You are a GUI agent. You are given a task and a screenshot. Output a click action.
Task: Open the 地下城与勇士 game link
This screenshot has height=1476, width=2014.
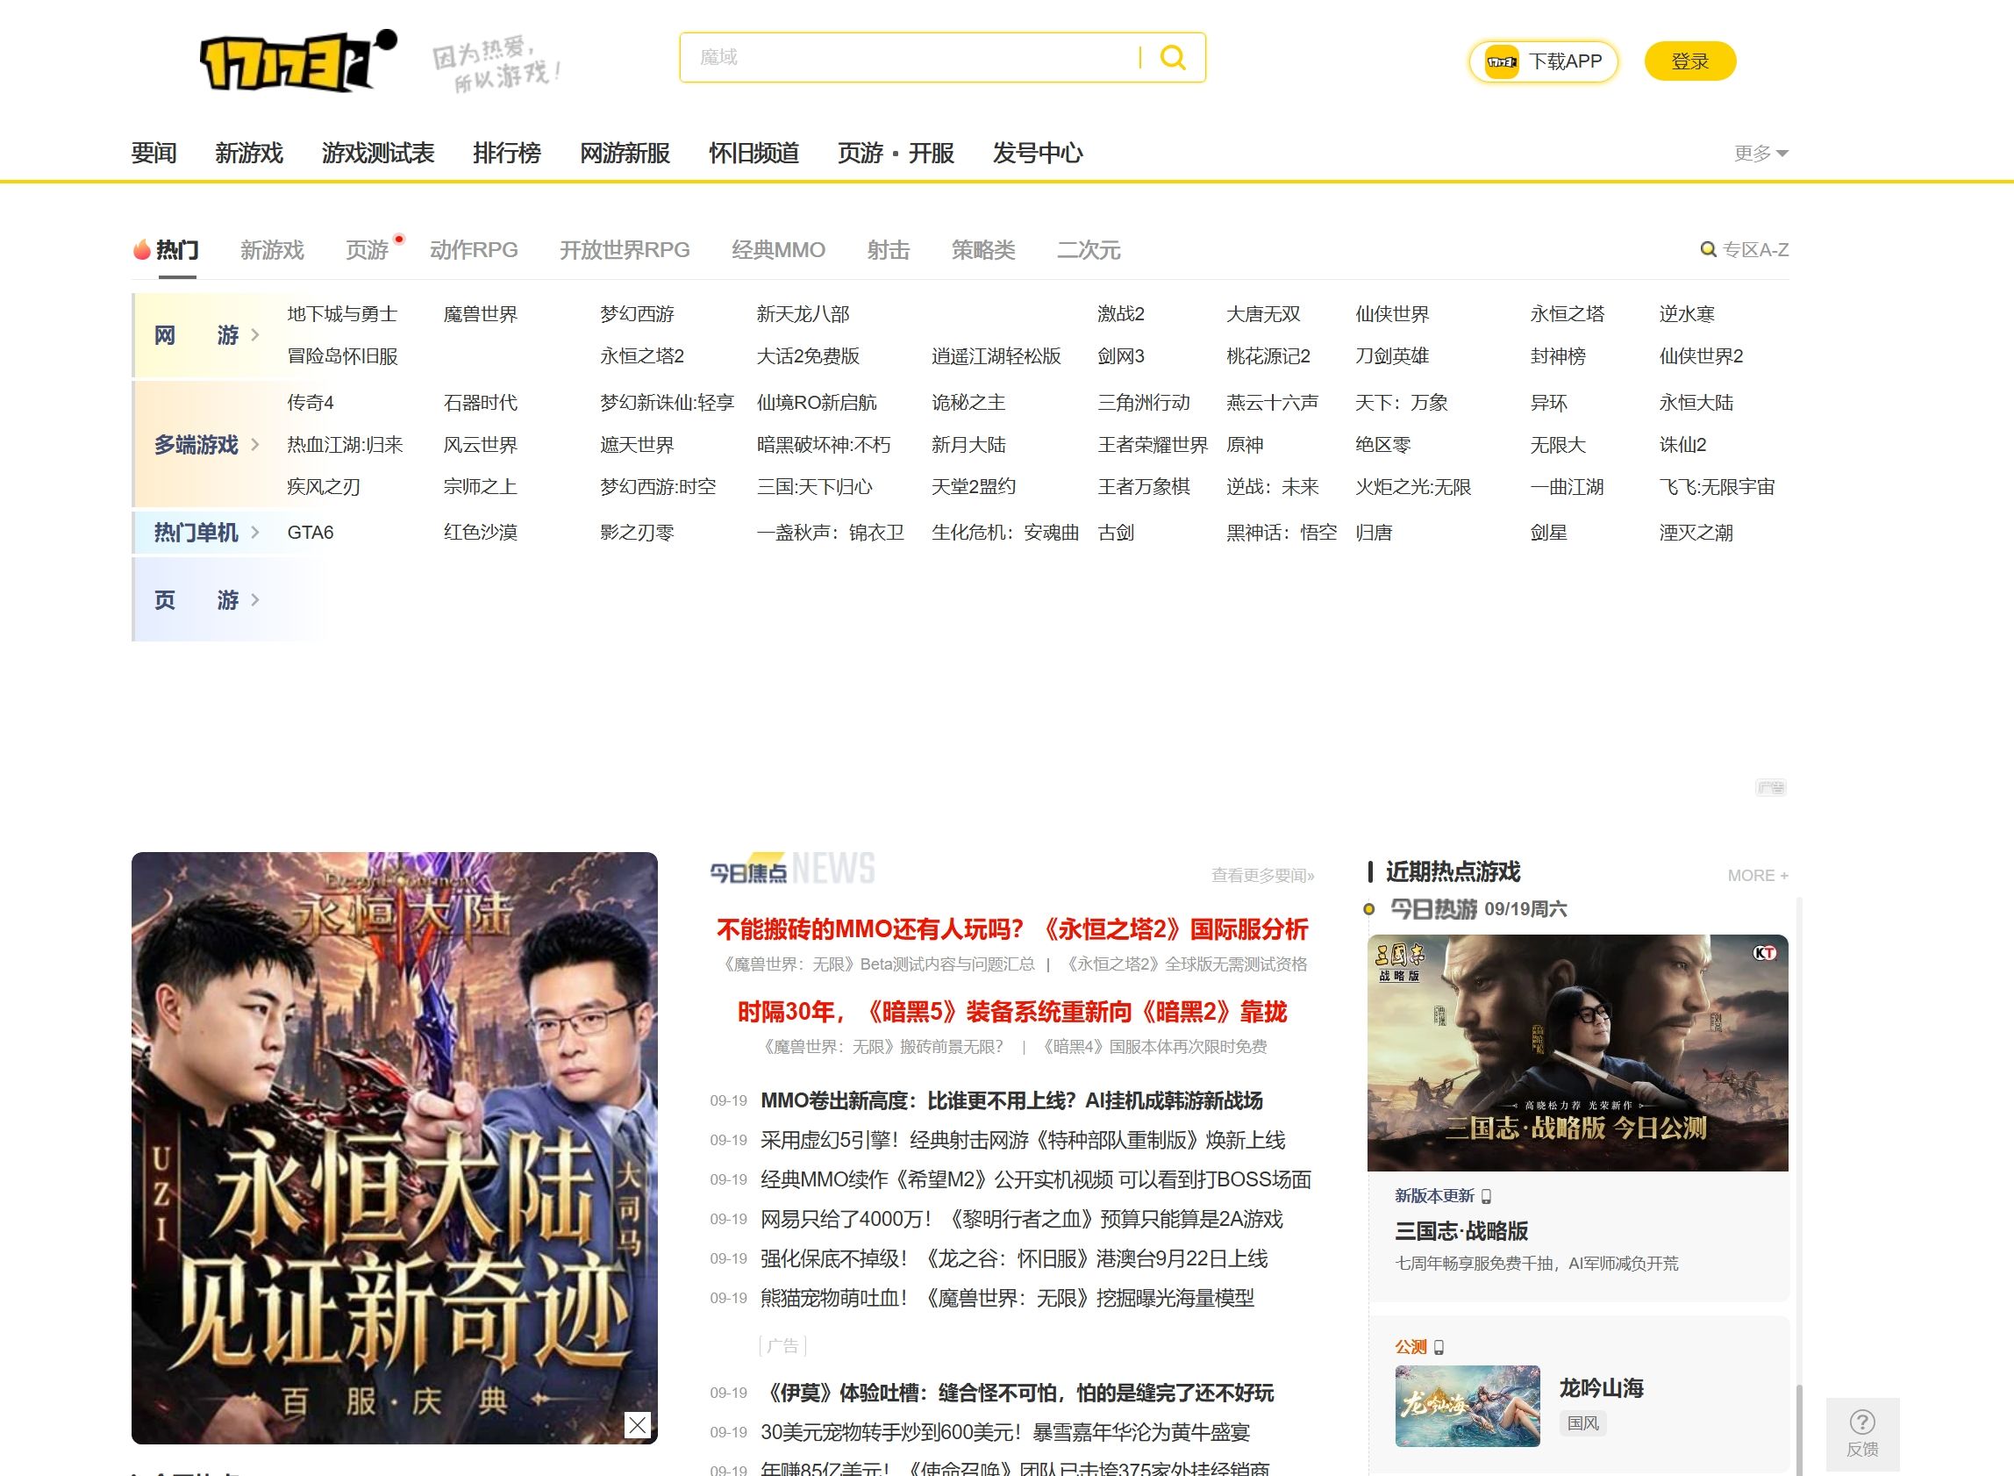point(342,314)
